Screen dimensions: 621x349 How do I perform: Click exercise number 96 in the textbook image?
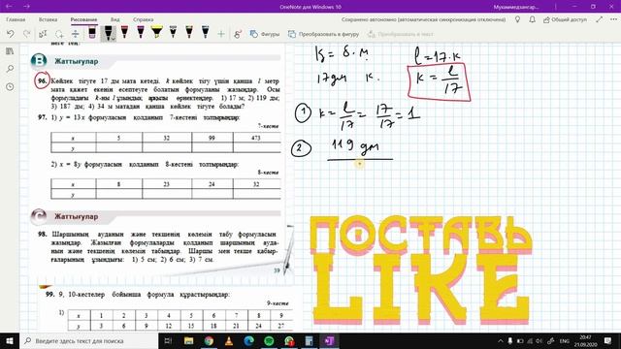(42, 81)
